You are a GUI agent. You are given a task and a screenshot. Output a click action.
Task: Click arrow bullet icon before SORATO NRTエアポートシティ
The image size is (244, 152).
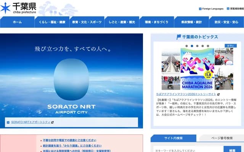pos(8,122)
